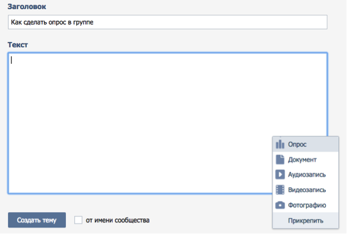
Task: Click the Опрос bar chart icon
Action: pyautogui.click(x=280, y=144)
